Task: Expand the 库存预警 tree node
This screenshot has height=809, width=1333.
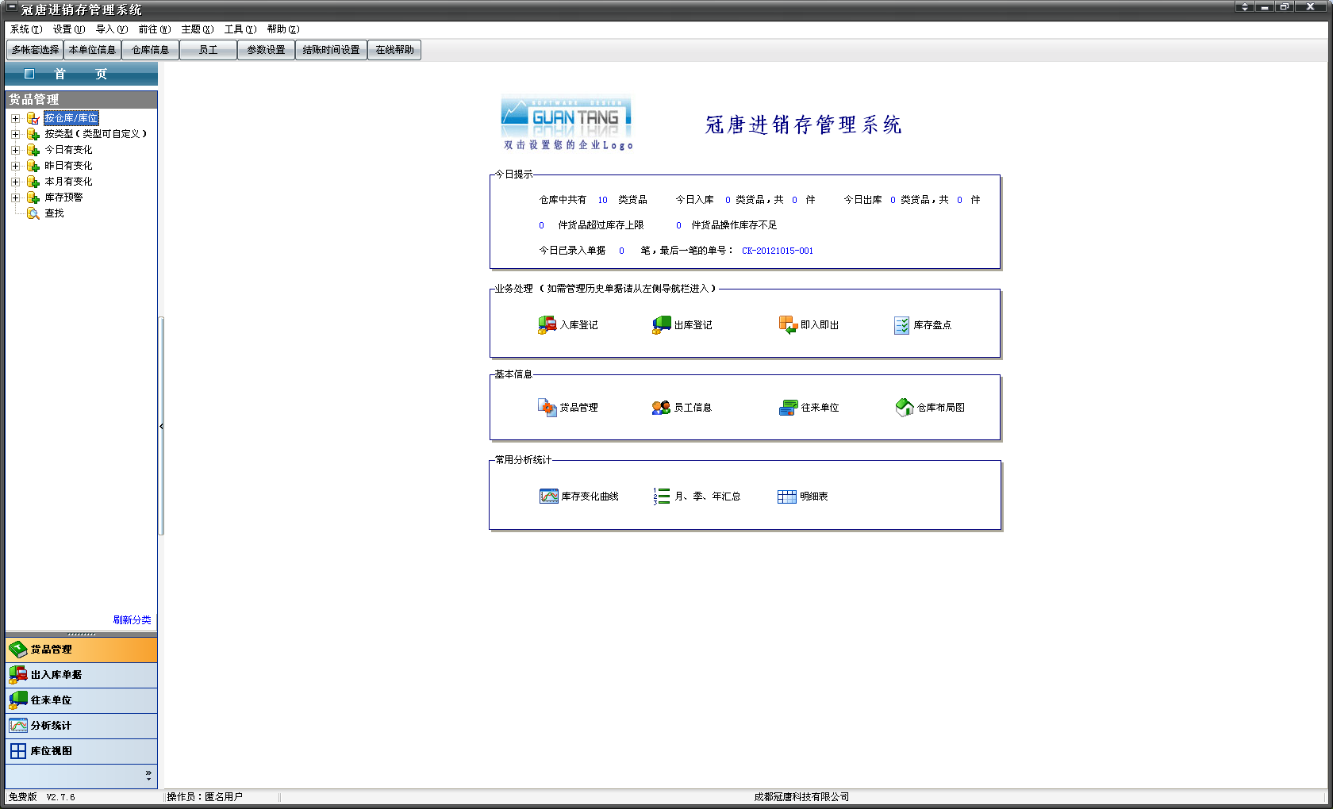Action: pos(15,197)
